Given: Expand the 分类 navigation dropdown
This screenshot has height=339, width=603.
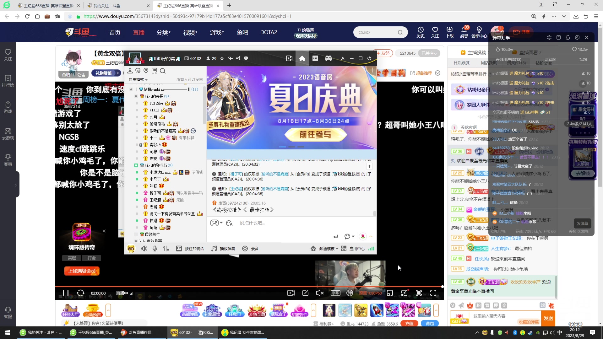Looking at the screenshot, I should (x=163, y=32).
